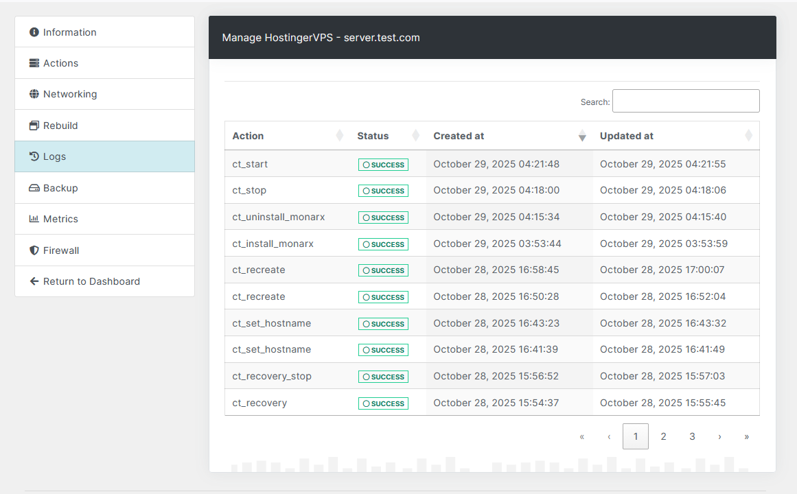Click the back arrow for Return to Dashboard
Screen dimensions: 797x494
tap(33, 281)
